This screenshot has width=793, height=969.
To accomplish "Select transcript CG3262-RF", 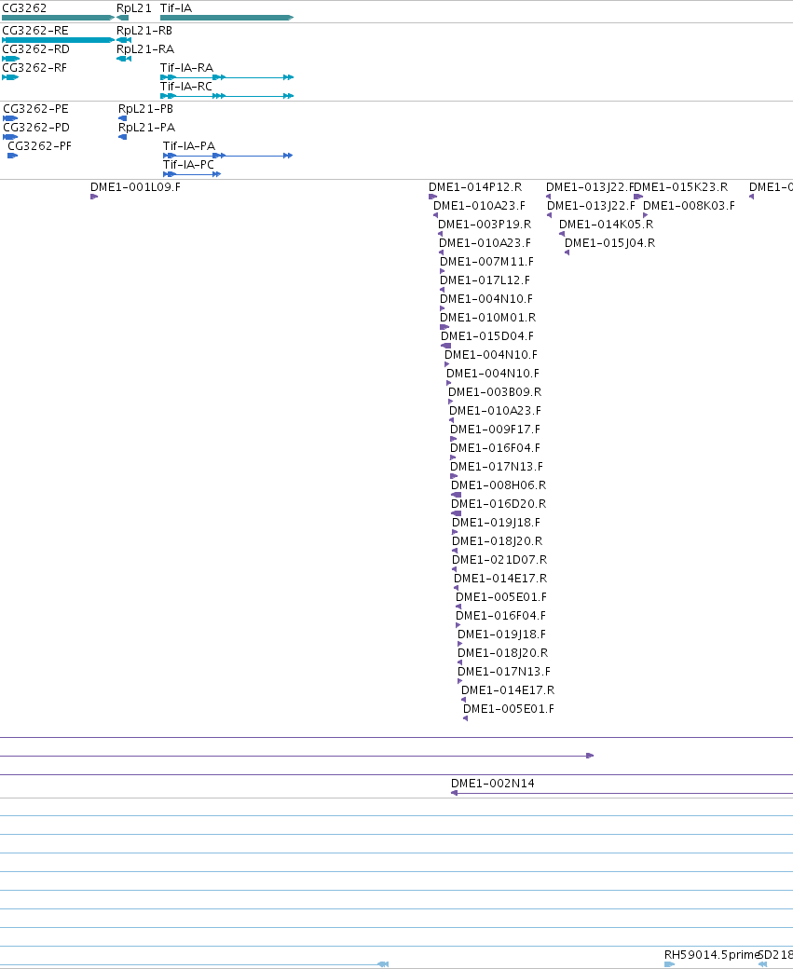I will tap(34, 67).
